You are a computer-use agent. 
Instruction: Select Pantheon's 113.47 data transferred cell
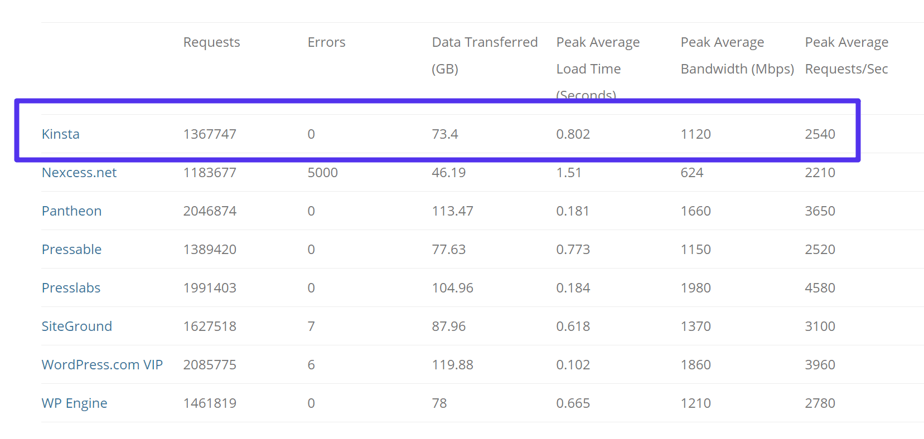(452, 211)
